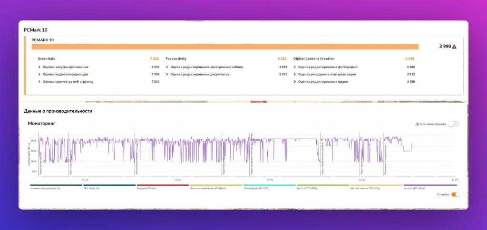Toggle Частота ГП/ (МГц) legend series
The width and height of the screenshot is (487, 230).
tap(323, 187)
